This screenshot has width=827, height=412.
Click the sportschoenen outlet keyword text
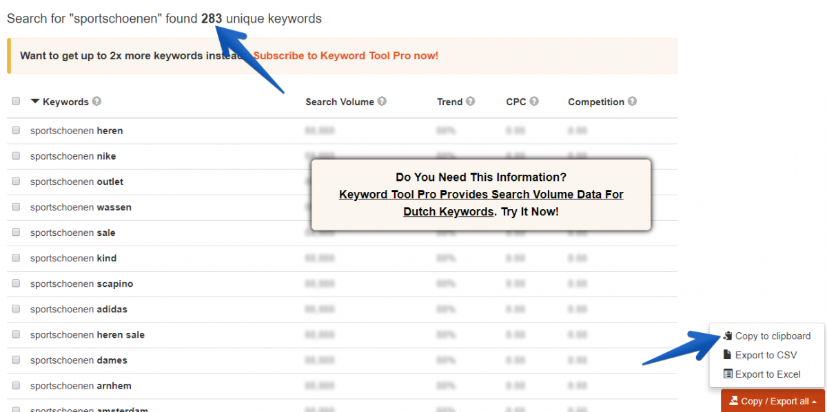tap(76, 182)
